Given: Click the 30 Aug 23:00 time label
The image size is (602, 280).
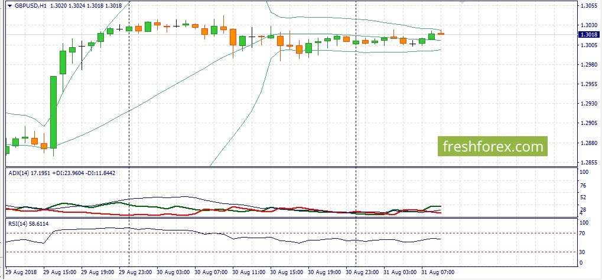Looking at the screenshot, I should [x=362, y=272].
